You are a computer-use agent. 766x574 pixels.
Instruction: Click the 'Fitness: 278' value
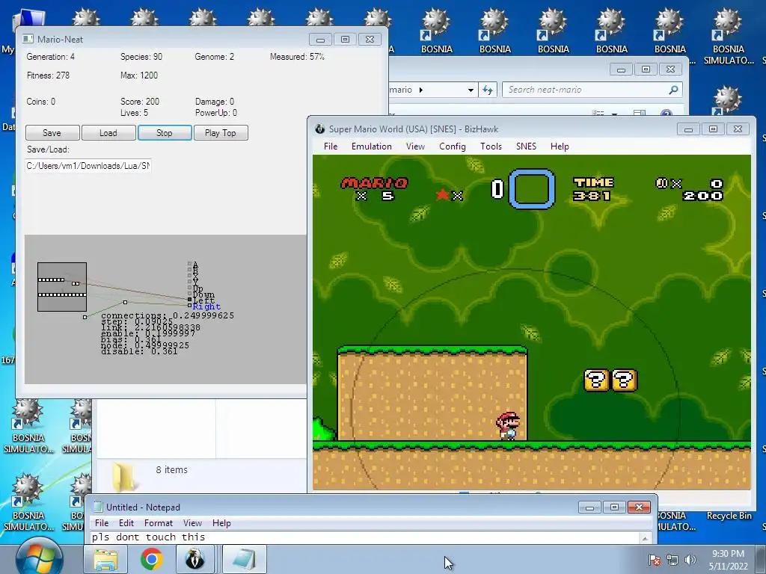(49, 75)
